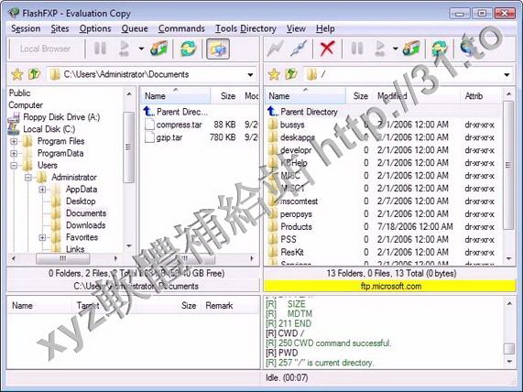Click the disconnect plug icon
Screen dimensions: 523x392
click(298, 49)
